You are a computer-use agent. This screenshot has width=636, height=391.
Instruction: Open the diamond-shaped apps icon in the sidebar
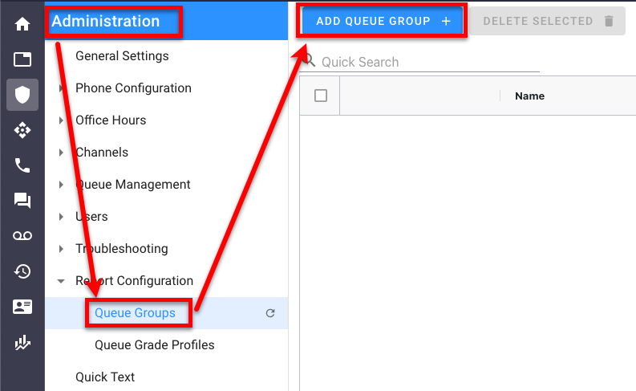pyautogui.click(x=22, y=130)
